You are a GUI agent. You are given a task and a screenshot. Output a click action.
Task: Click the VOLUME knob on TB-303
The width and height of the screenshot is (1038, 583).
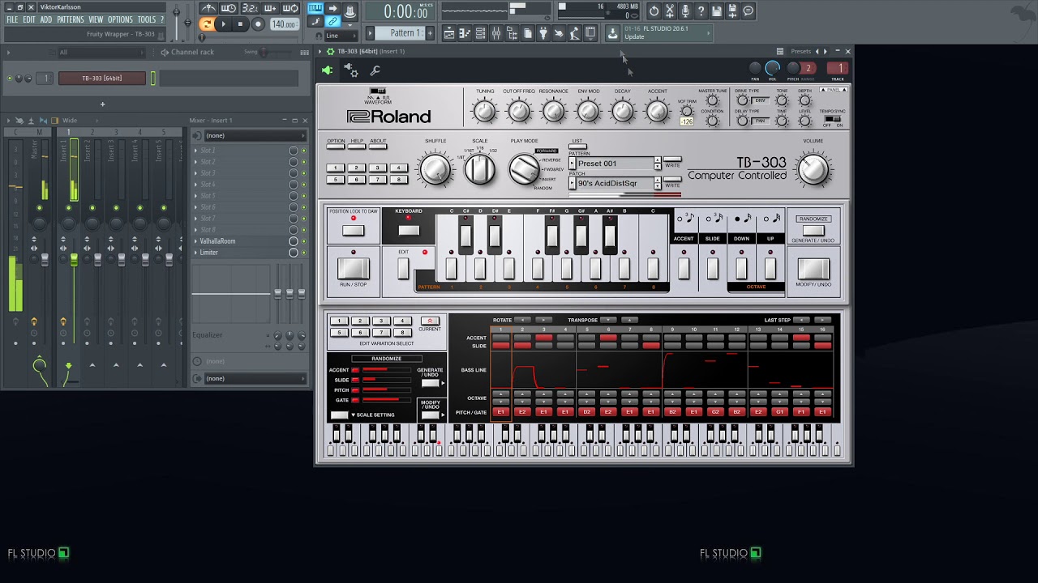(x=813, y=168)
